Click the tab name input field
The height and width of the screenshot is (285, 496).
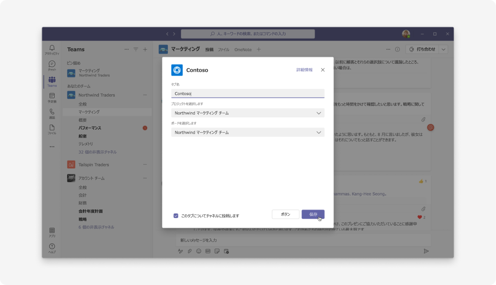(x=248, y=94)
